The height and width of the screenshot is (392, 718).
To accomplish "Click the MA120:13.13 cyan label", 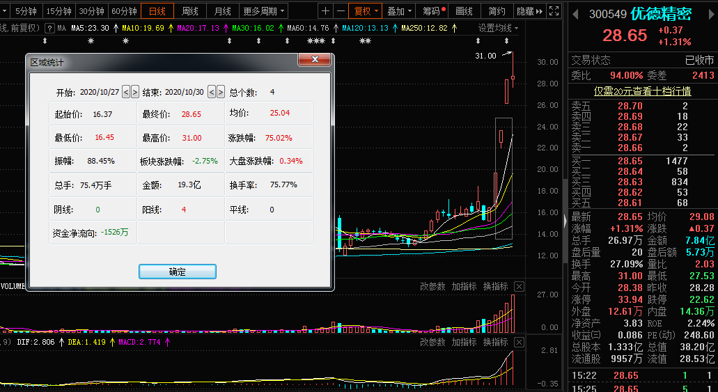I will [x=365, y=29].
